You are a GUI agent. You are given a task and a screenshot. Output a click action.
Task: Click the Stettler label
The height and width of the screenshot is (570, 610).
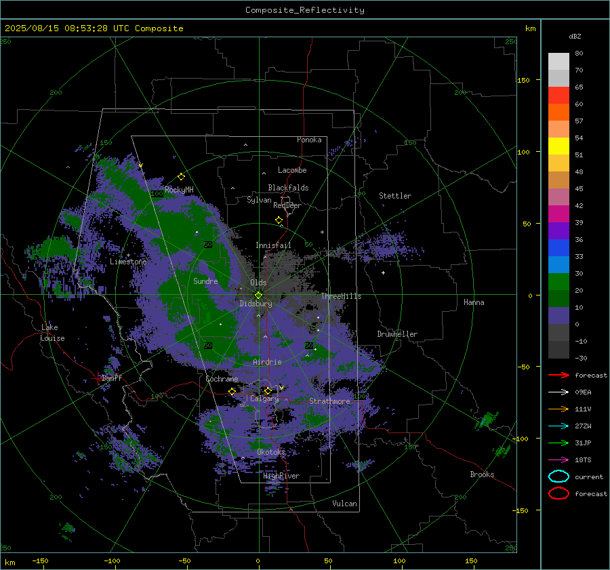395,196
